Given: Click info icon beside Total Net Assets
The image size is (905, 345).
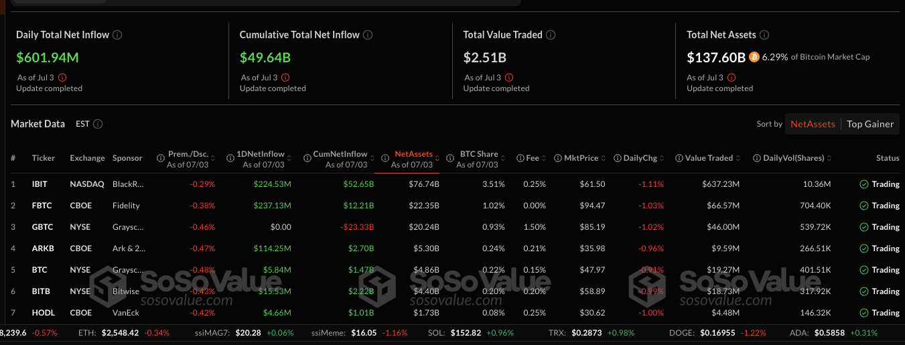Looking at the screenshot, I should pos(765,35).
